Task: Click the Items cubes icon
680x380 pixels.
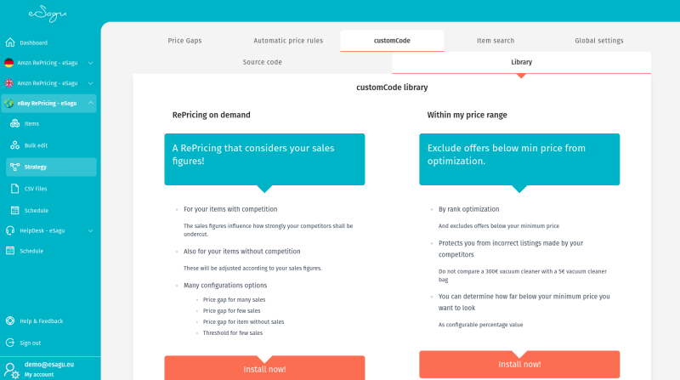Action: click(x=14, y=123)
